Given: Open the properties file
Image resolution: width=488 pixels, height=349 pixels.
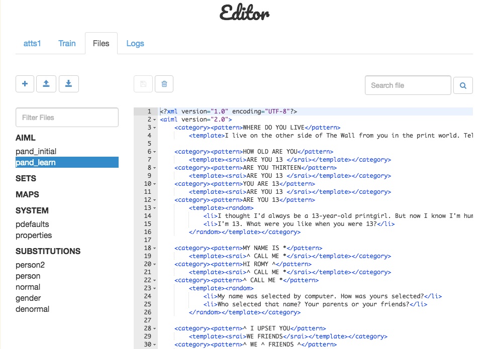Looking at the screenshot, I should pos(34,236).
